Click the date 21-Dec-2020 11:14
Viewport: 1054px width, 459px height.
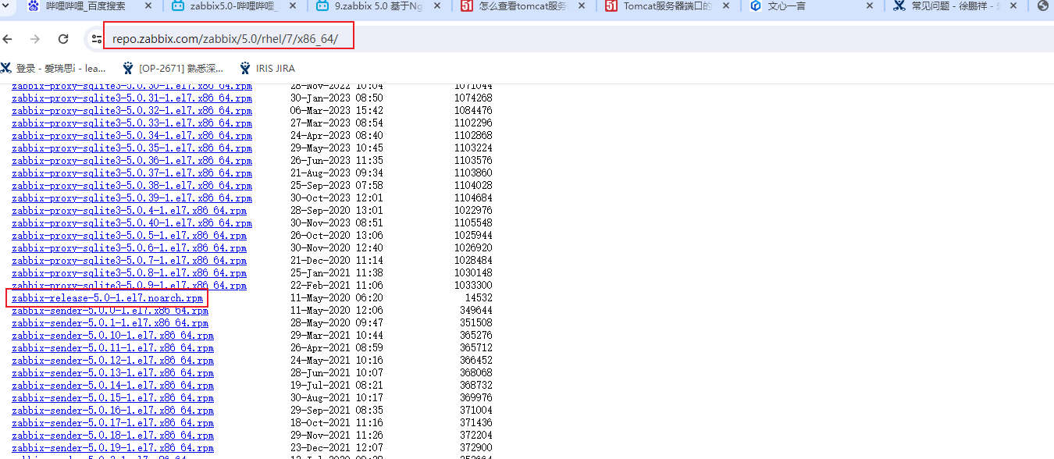tap(336, 261)
